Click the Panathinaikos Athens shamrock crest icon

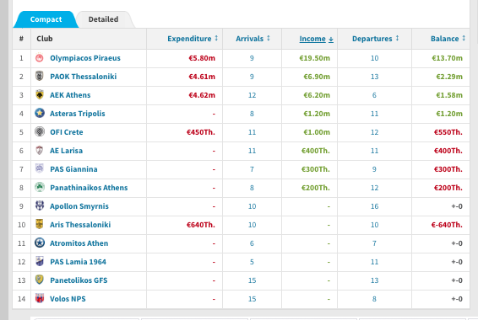pos(40,187)
